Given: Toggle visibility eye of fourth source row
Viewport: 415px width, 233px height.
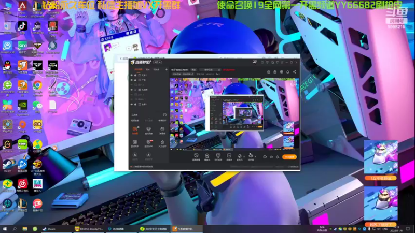Looking at the screenshot, I should point(132,90).
